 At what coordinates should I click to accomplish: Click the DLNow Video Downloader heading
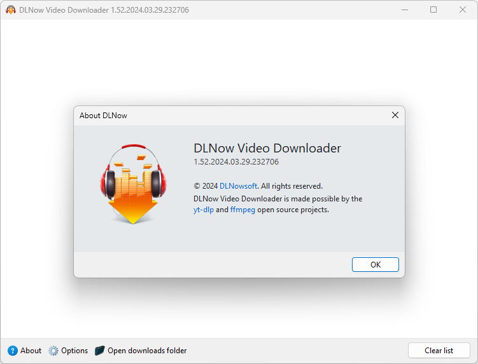267,148
